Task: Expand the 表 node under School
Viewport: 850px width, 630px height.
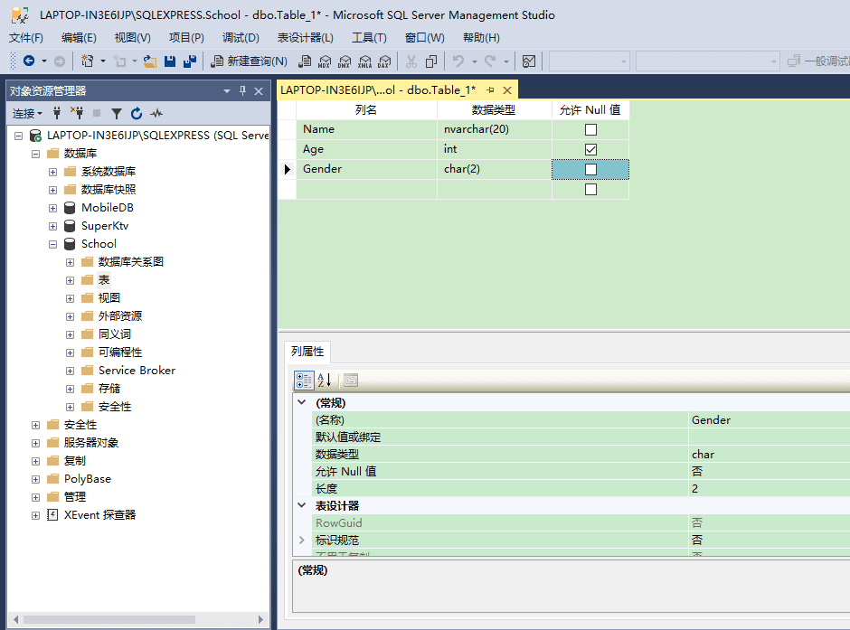Action: pyautogui.click(x=70, y=279)
